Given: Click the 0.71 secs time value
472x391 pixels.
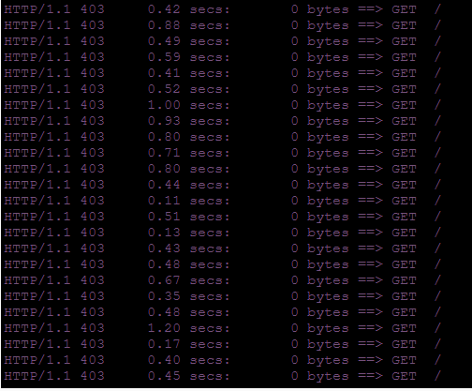Looking at the screenshot, I should pyautogui.click(x=188, y=153).
